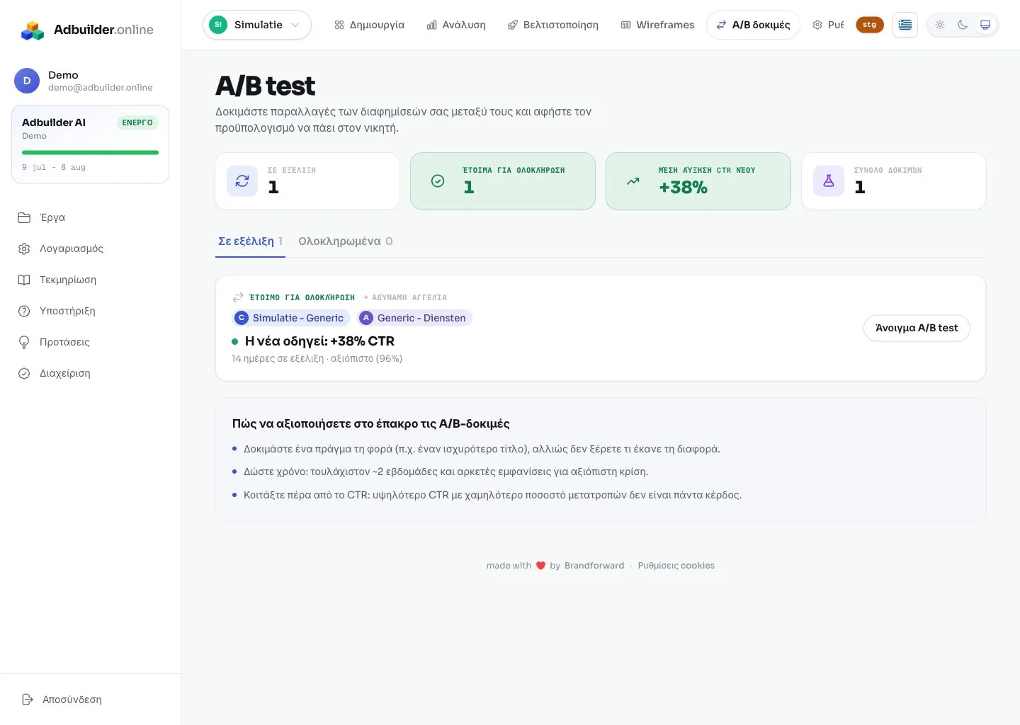Click the trending-up icon in CTR card
Image resolution: width=1020 pixels, height=725 pixels.
(x=633, y=181)
